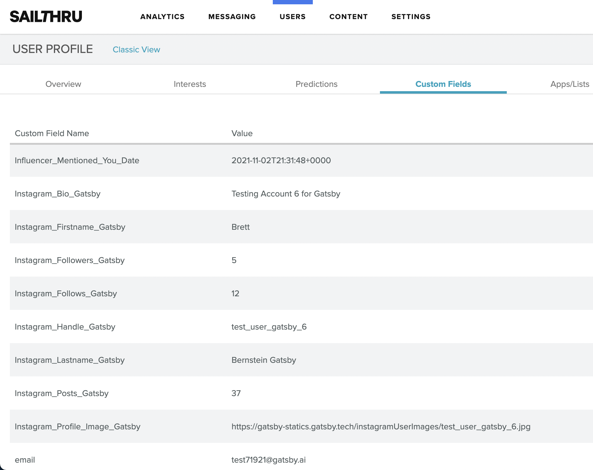Click the follows value 12
Image resolution: width=593 pixels, height=470 pixels.
[x=235, y=294]
